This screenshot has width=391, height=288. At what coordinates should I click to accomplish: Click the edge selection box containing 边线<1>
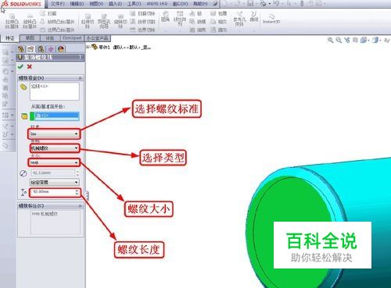click(x=55, y=91)
